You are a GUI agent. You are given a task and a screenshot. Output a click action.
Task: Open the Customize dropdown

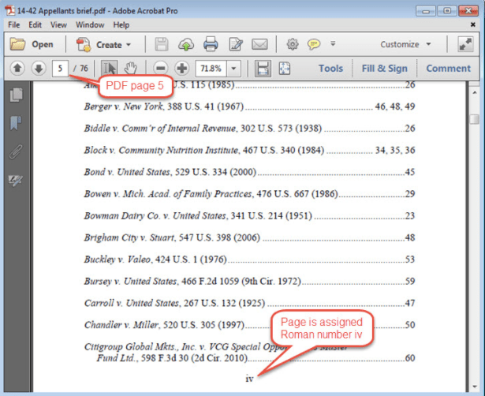[405, 44]
